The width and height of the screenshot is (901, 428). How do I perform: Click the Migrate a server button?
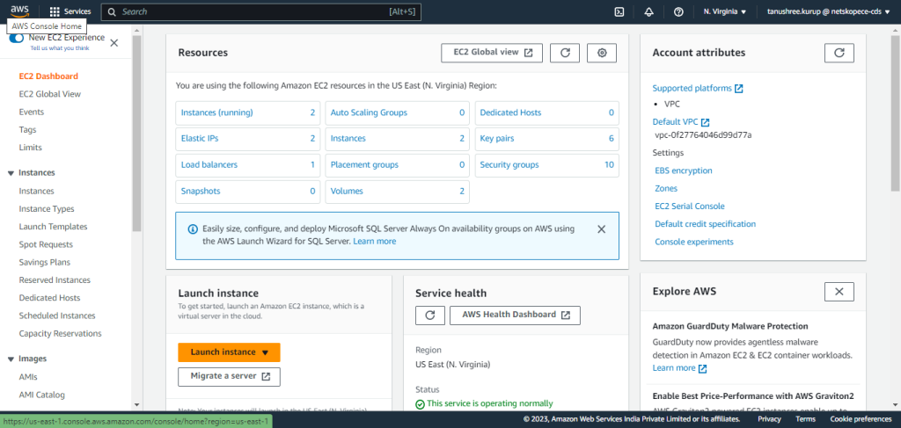[230, 377]
